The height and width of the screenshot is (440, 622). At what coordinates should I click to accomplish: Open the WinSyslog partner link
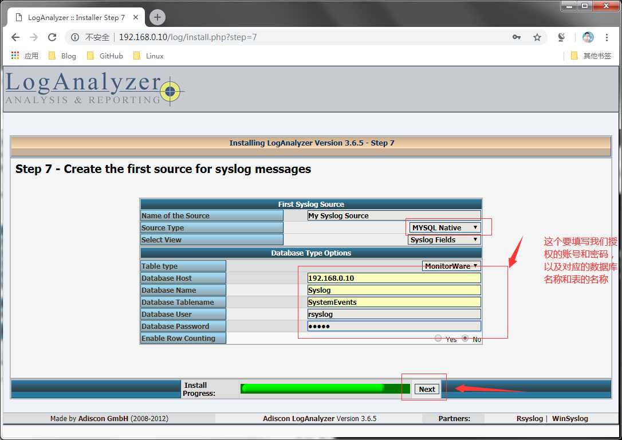point(570,418)
